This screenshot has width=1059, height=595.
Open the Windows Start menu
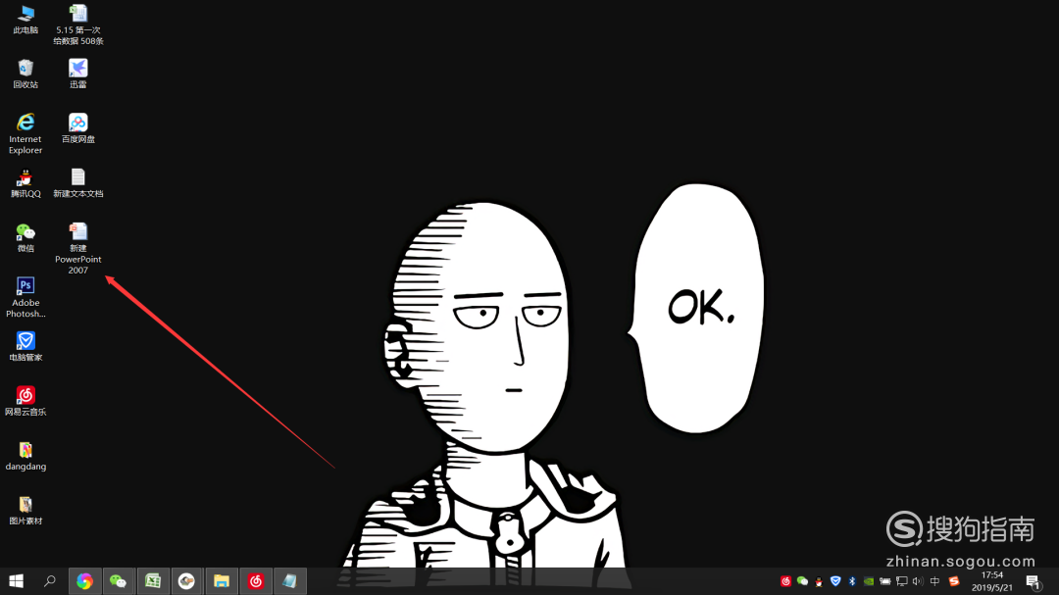[17, 581]
